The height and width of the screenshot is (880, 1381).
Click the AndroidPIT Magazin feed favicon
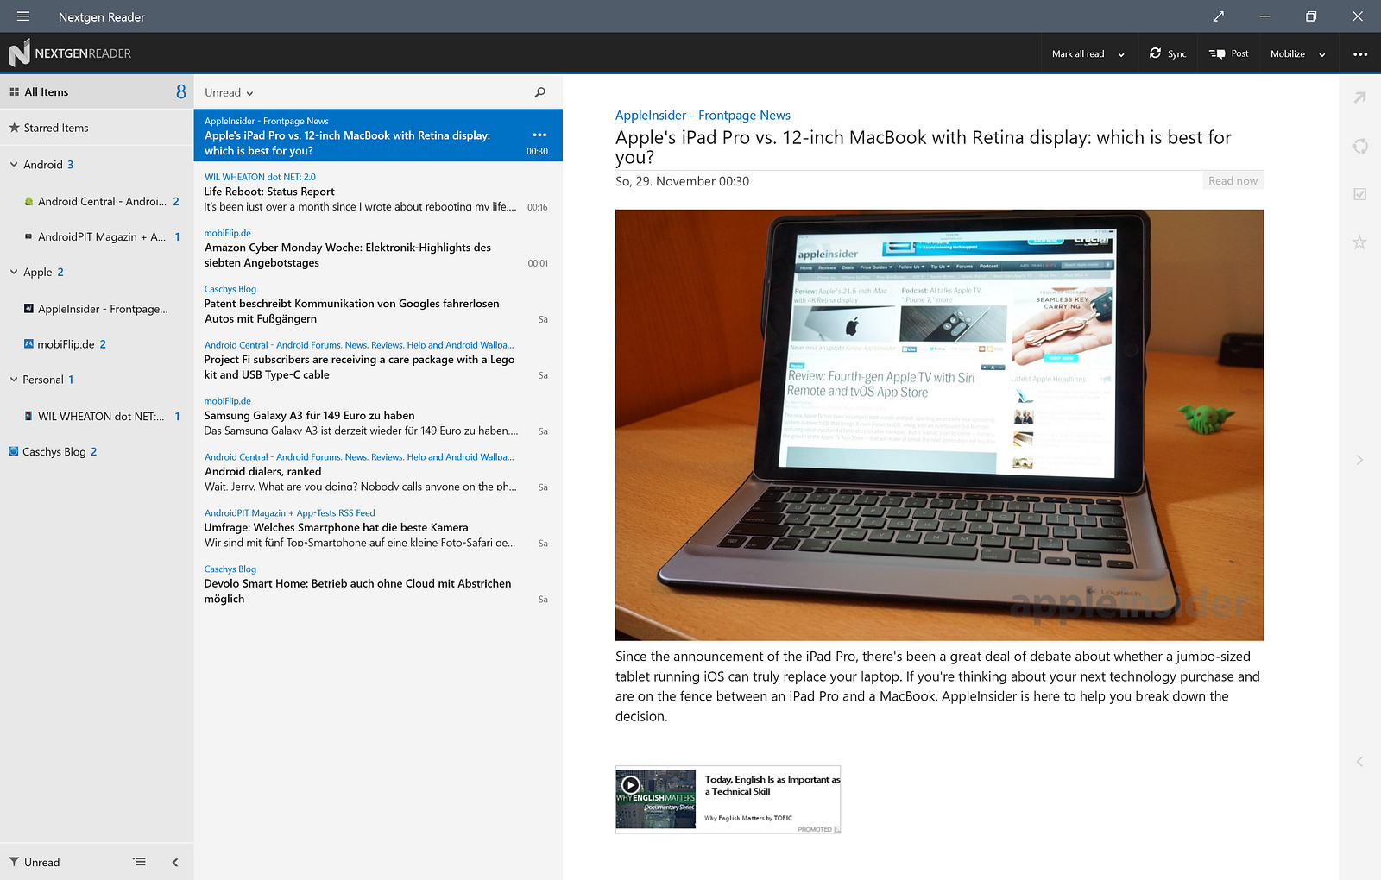[x=28, y=236]
